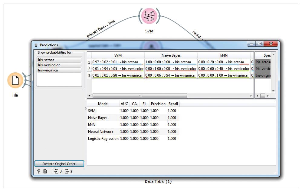Click the output data count icon
This screenshot has height=191, width=302.
click(x=67, y=172)
